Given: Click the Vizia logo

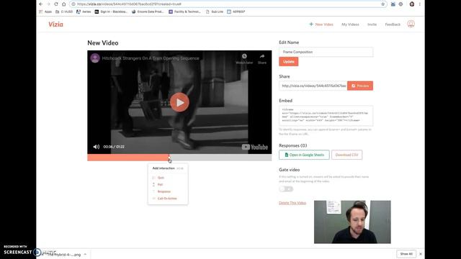Looking at the screenshot, I should coord(56,24).
